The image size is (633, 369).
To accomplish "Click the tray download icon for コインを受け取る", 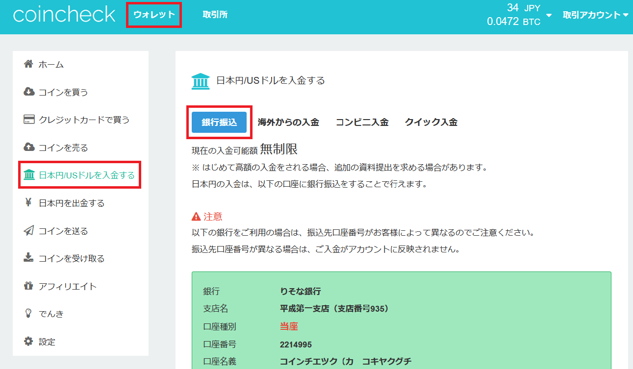I will click(x=28, y=258).
